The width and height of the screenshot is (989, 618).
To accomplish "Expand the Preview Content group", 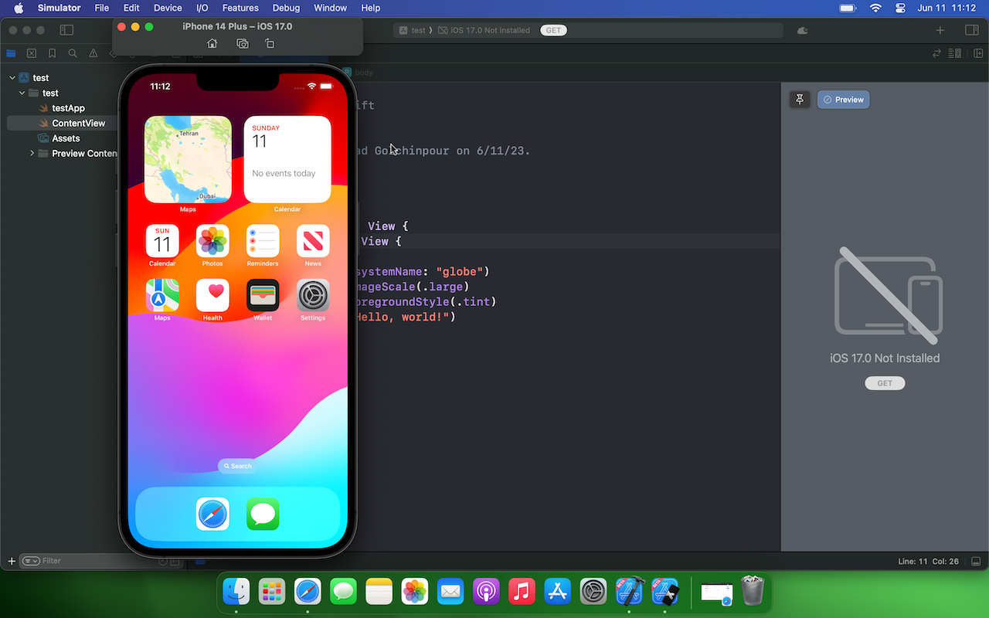I will [x=31, y=153].
